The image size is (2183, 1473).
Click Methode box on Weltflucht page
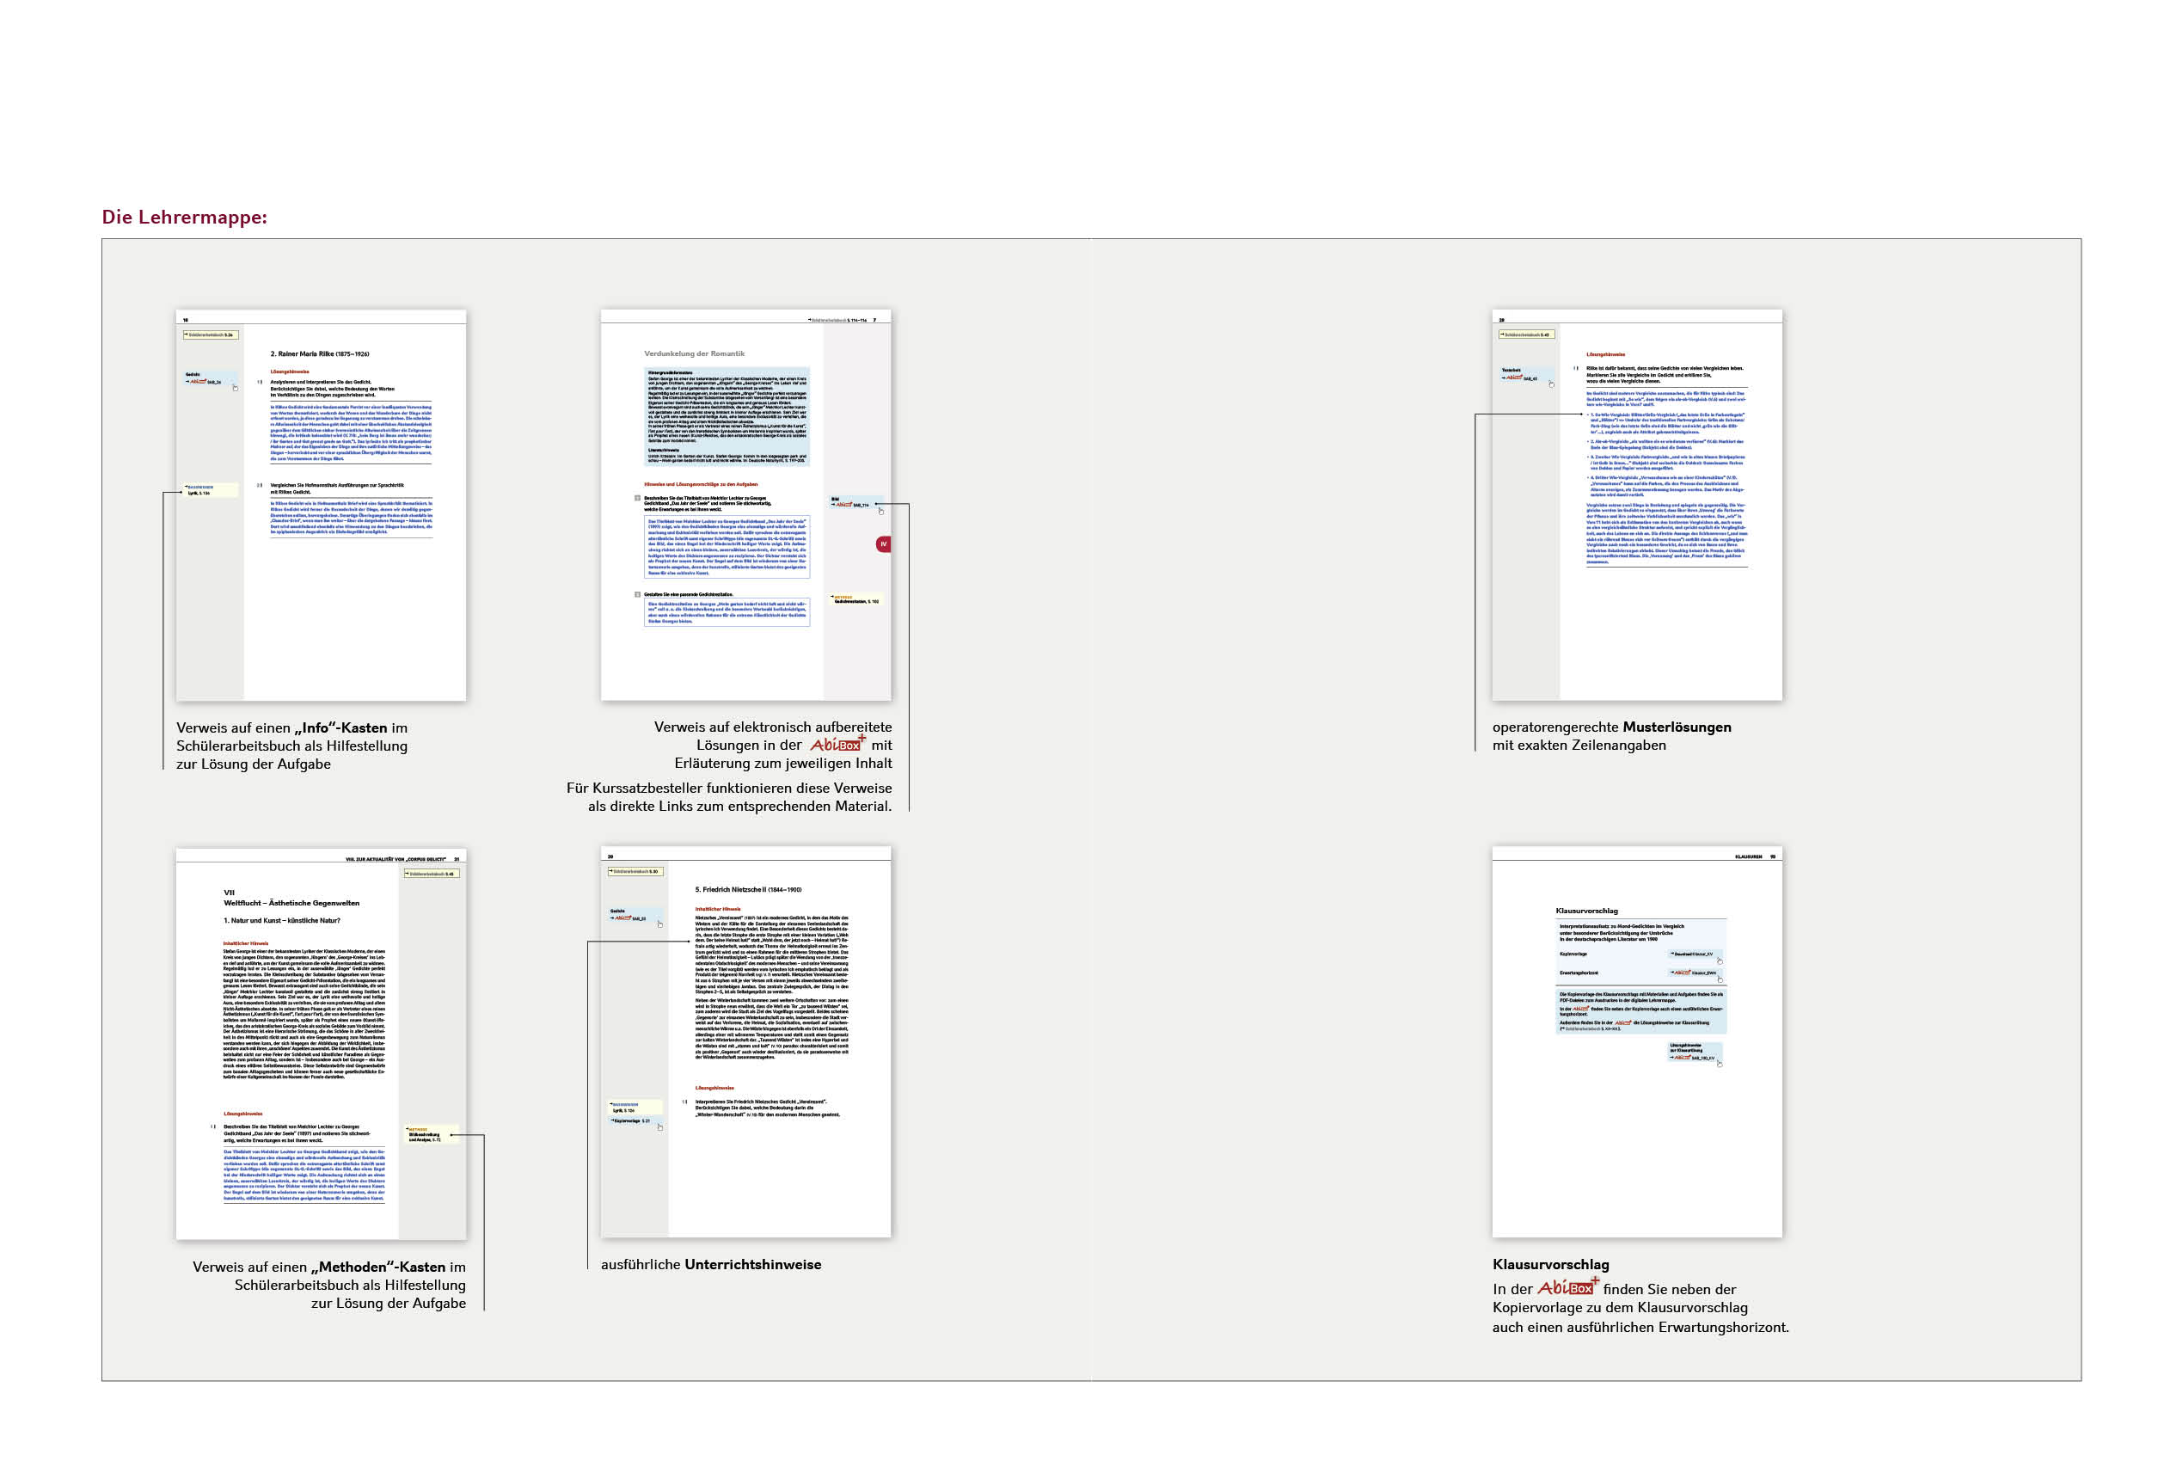[x=428, y=1135]
